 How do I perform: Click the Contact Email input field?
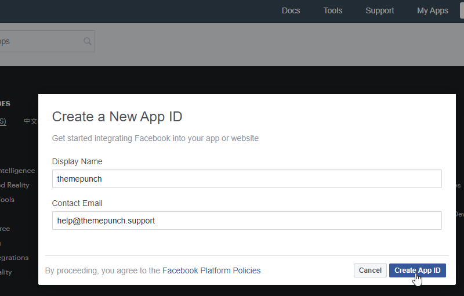coord(247,221)
